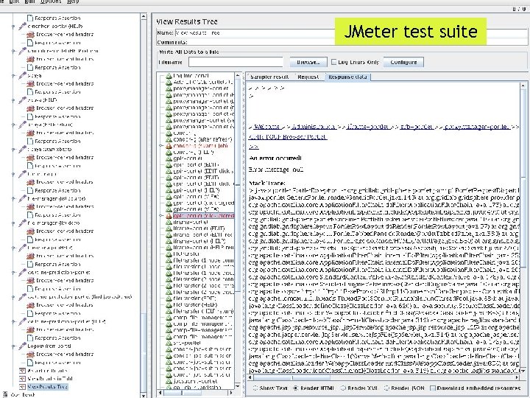Viewport: 530px width, 398px height.
Task: Open the Help menu
Action: point(73,1)
